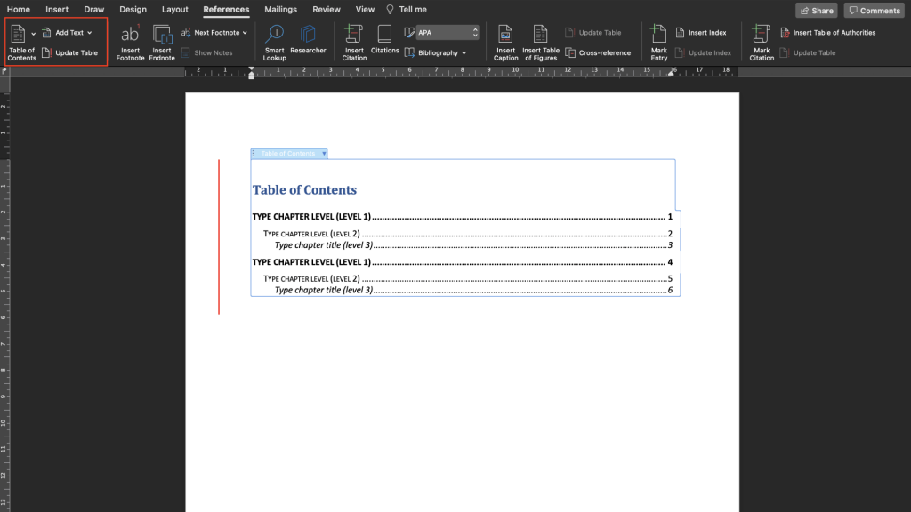Click the level 1 entry with page 4

pyautogui.click(x=463, y=262)
